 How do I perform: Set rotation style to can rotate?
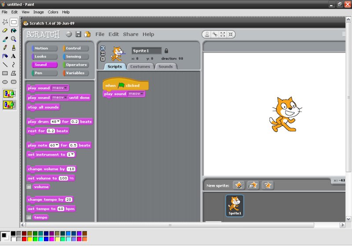(103, 48)
